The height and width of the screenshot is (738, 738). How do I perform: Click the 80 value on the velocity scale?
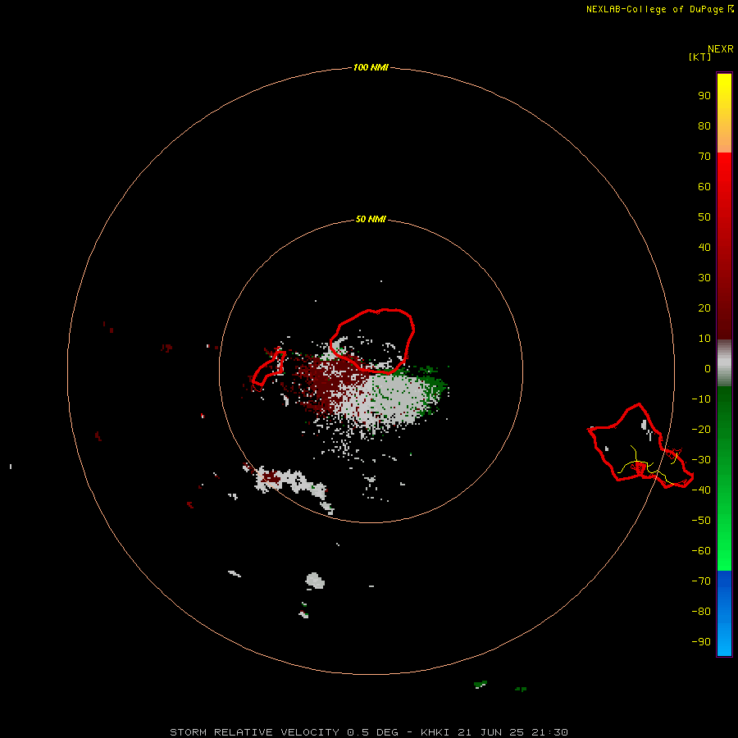pyautogui.click(x=704, y=125)
